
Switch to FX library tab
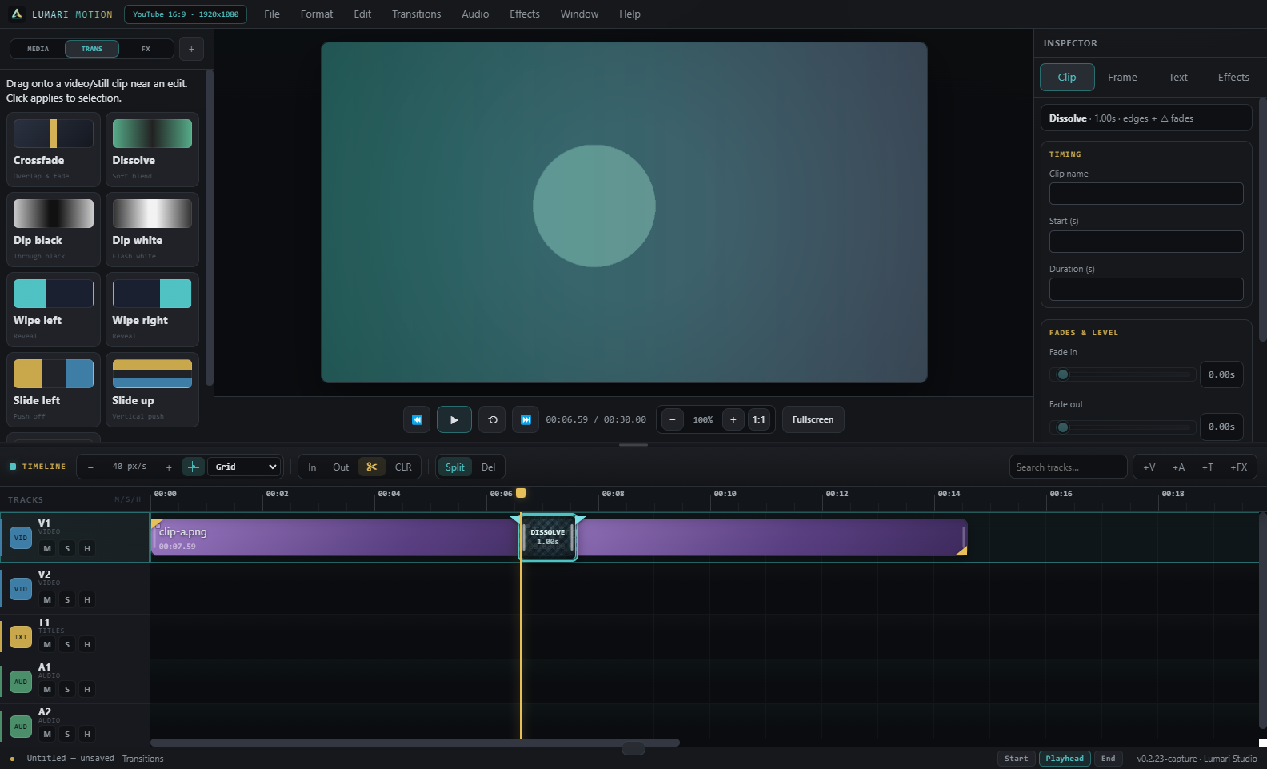coord(146,49)
